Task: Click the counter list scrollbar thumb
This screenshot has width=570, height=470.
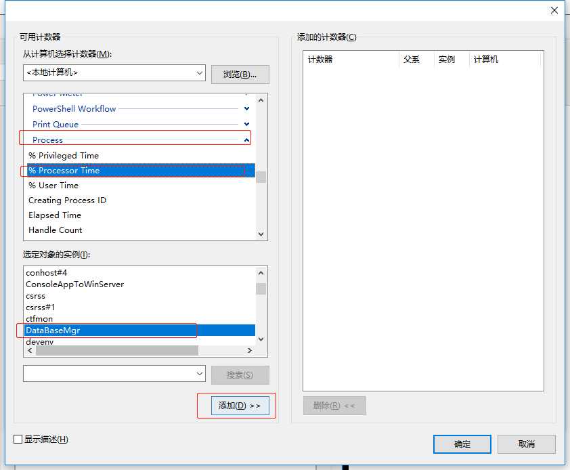Action: click(261, 177)
